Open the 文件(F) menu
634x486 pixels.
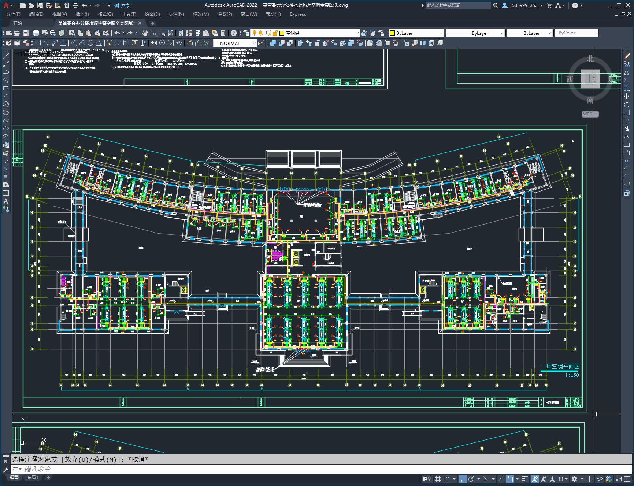click(14, 14)
